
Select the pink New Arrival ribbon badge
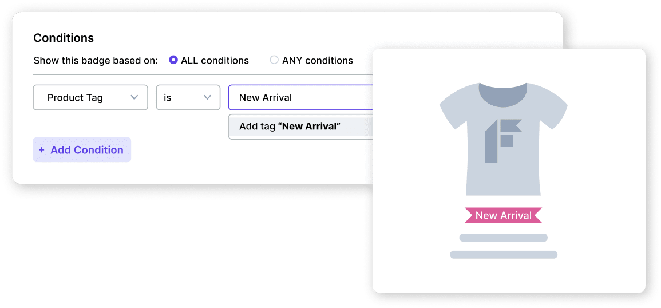(x=503, y=215)
